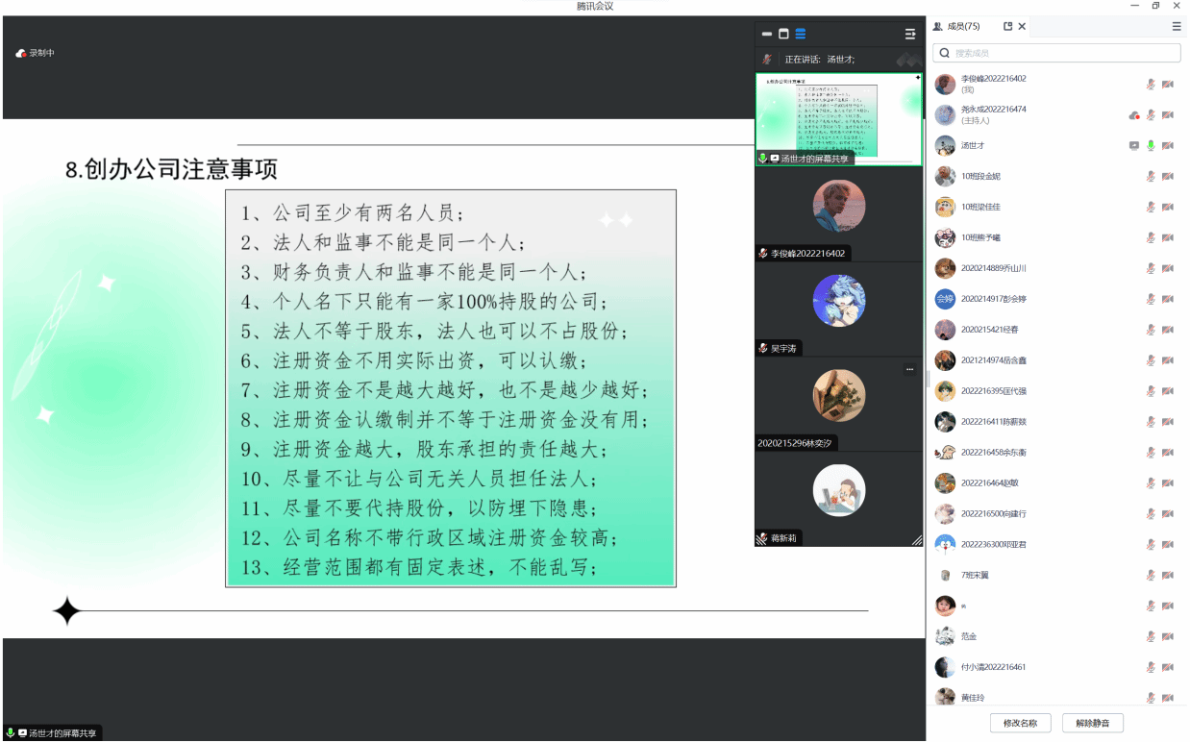Image resolution: width=1190 pixels, height=742 pixels.
Task: Collapse the video sidebar using top-right arrow icon
Action: (909, 34)
